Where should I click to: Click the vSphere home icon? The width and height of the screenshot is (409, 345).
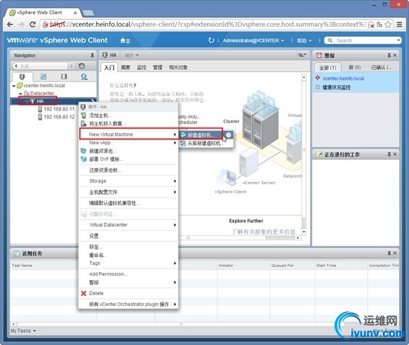(125, 40)
